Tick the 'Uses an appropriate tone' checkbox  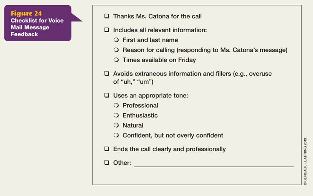click(x=107, y=96)
